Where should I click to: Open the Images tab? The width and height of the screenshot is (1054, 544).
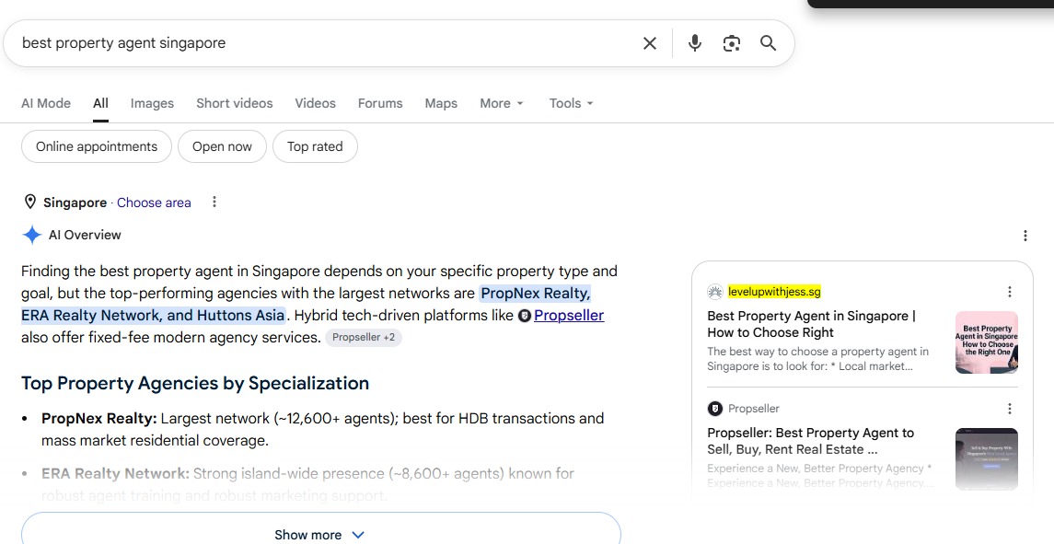pyautogui.click(x=152, y=104)
